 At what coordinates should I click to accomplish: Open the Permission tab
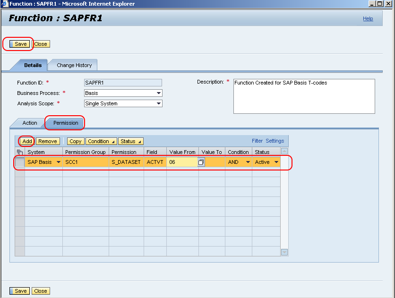click(66, 123)
